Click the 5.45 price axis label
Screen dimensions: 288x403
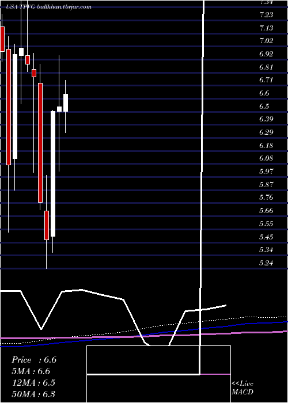point(266,237)
